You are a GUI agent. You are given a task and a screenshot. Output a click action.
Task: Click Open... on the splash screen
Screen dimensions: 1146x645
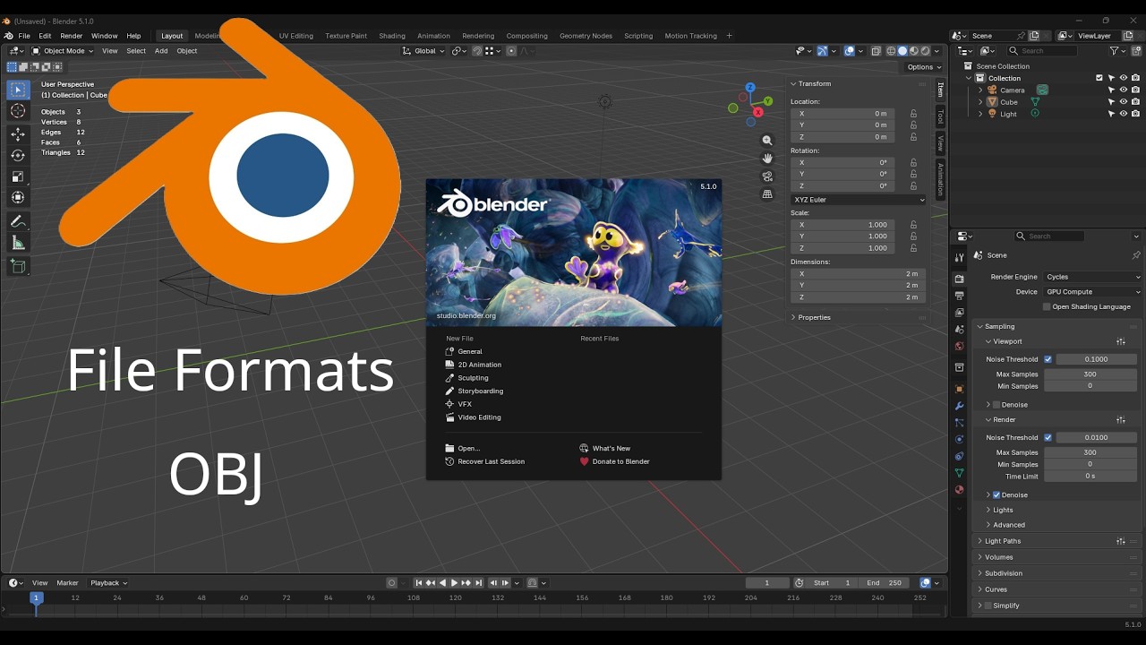coord(469,449)
